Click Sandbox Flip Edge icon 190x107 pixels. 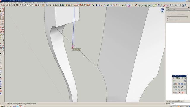(x=89, y=5)
